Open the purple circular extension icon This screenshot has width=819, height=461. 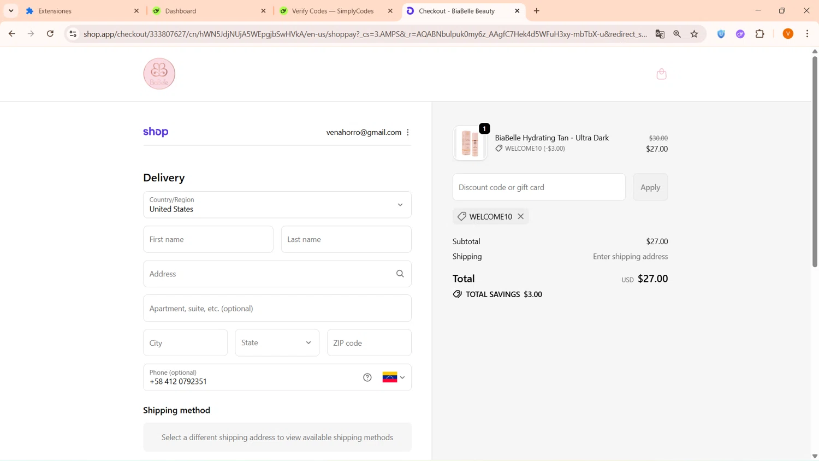tap(740, 34)
